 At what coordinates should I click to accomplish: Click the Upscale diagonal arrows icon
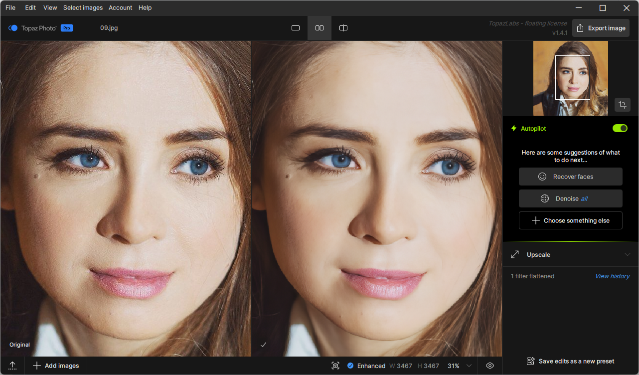(x=515, y=255)
